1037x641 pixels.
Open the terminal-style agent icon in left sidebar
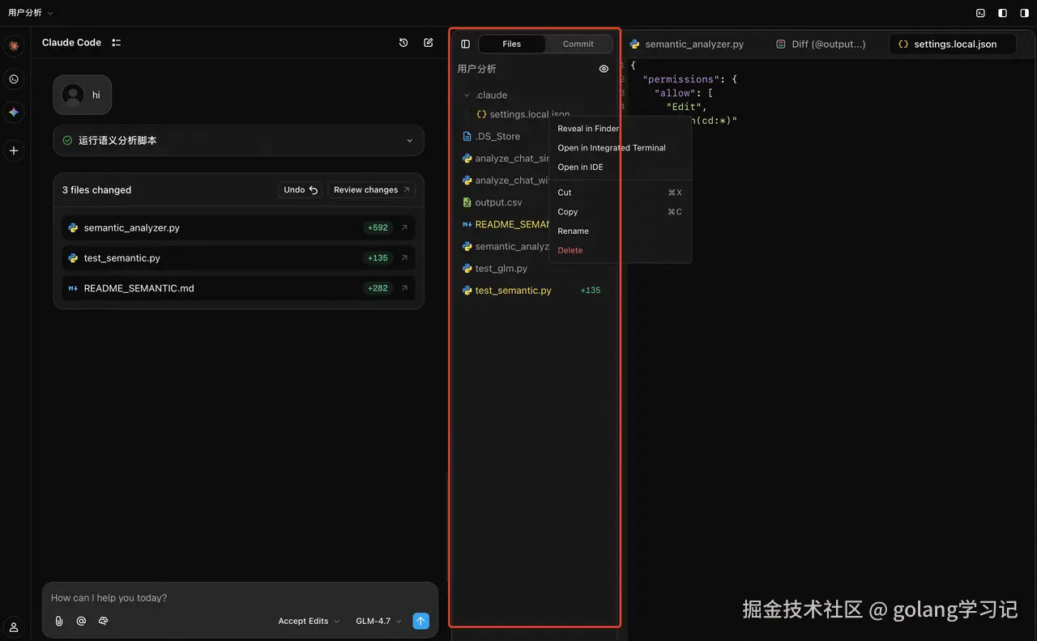[14, 79]
